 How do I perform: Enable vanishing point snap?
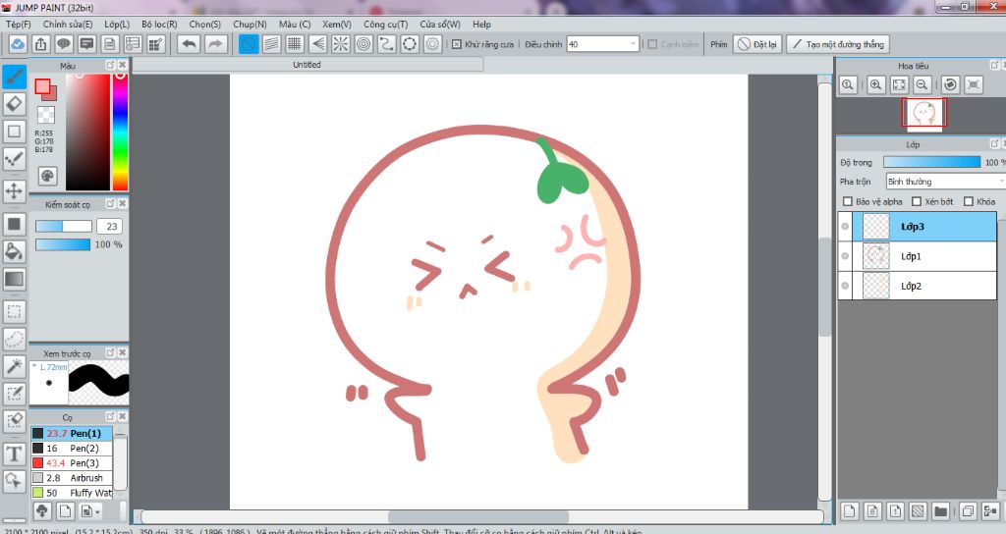tap(317, 44)
